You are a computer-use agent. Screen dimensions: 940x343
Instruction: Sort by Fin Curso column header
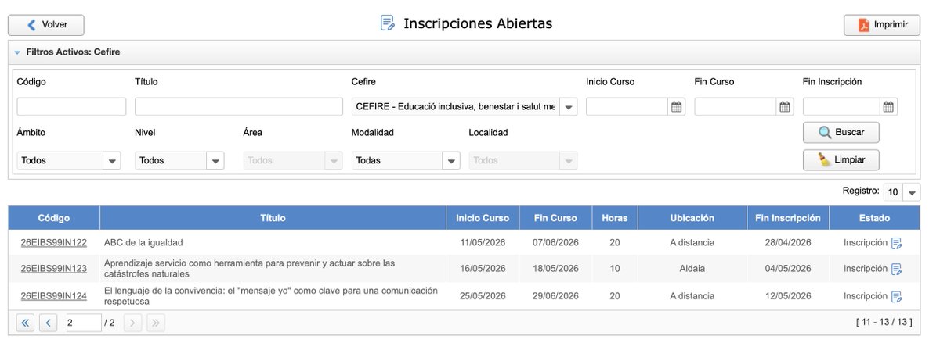555,218
